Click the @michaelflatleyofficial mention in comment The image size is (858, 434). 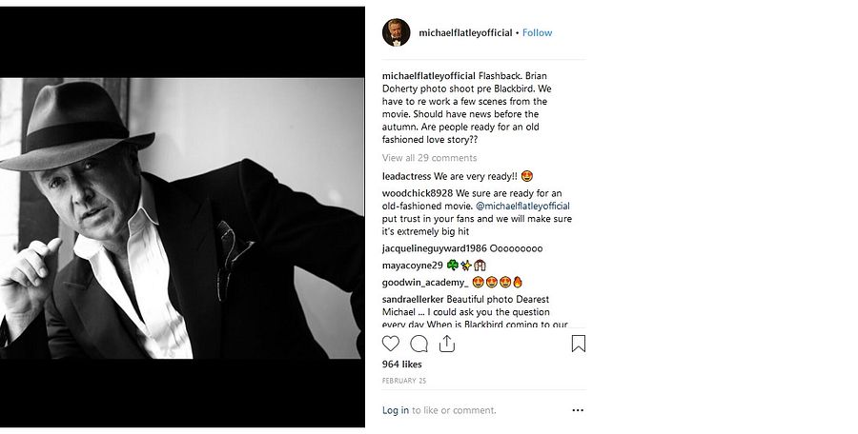pyautogui.click(x=523, y=207)
